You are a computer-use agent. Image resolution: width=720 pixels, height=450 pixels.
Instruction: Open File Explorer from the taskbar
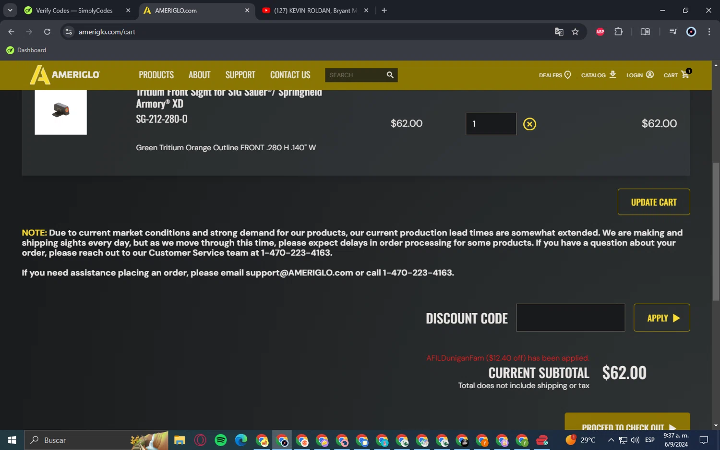coord(180,440)
